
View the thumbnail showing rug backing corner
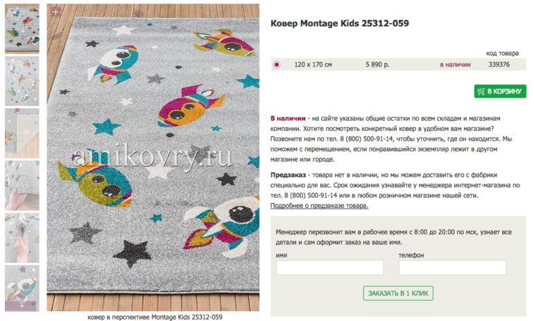click(22, 133)
